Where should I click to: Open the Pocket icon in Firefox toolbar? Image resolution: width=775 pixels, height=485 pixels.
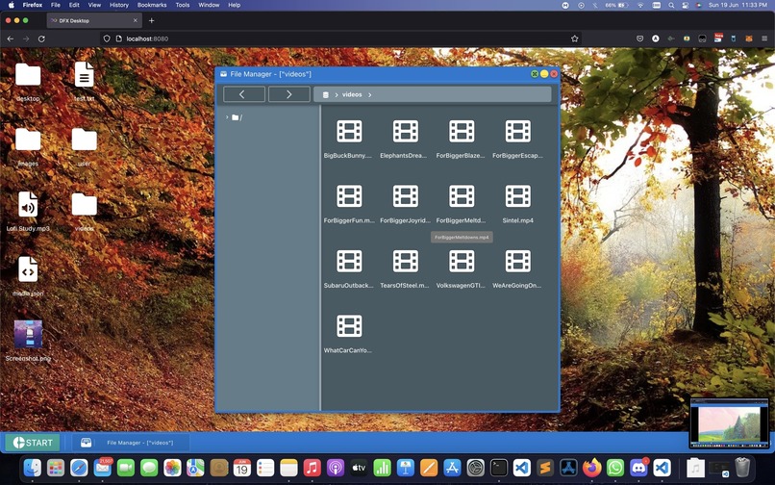pos(639,38)
